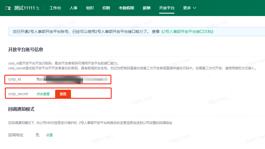
Task: Click the 开放平台账号信息 heading
Action: click(26, 49)
